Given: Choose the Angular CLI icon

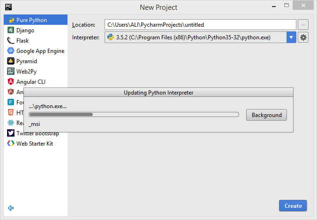Looking at the screenshot, I should [11, 81].
